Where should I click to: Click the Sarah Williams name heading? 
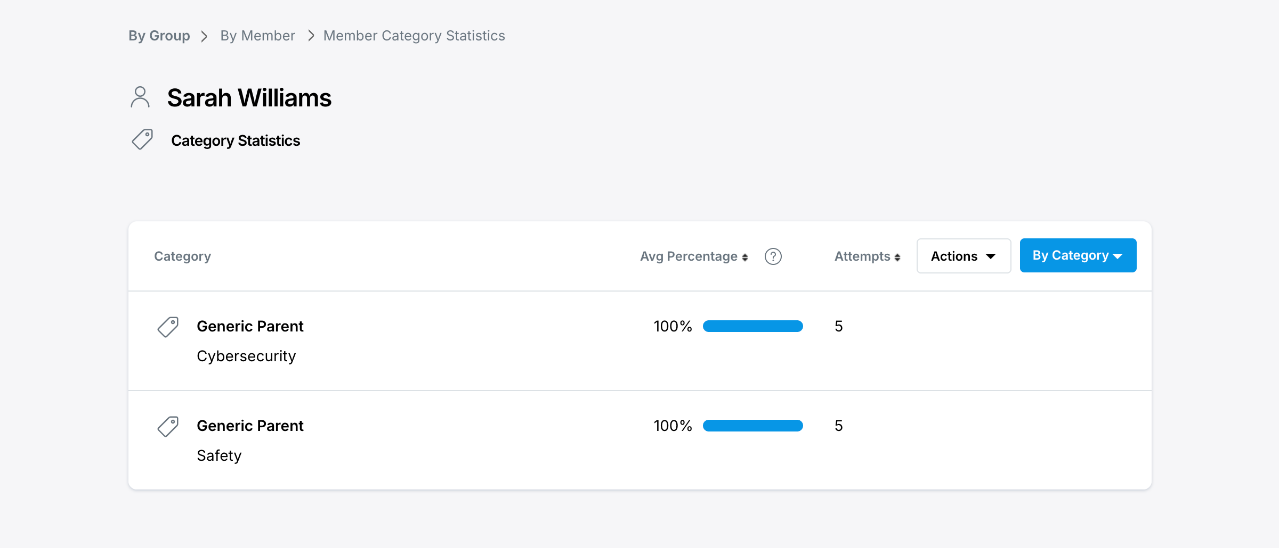(x=249, y=98)
